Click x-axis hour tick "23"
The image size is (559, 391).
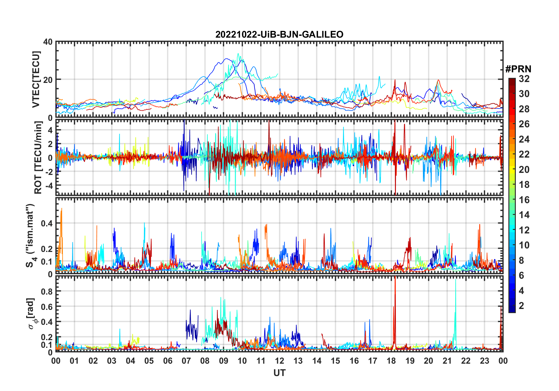[485, 361]
